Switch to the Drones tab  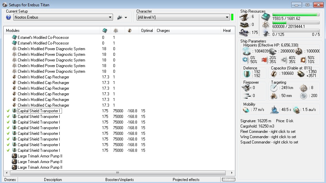(10, 180)
